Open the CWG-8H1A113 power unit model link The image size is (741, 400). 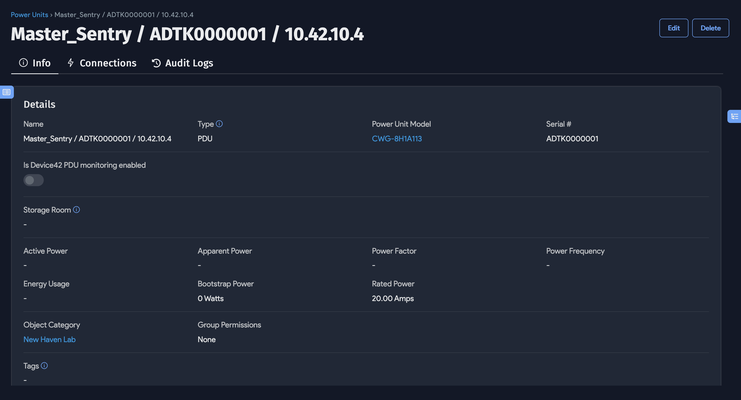tap(397, 139)
